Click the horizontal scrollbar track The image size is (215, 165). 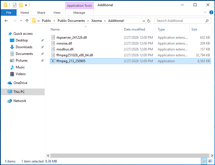130,155
